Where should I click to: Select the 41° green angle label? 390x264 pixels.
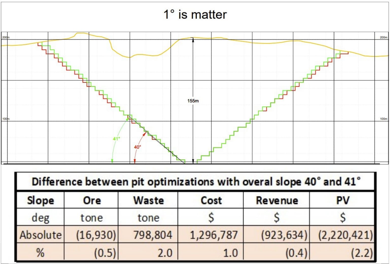coord(116,139)
